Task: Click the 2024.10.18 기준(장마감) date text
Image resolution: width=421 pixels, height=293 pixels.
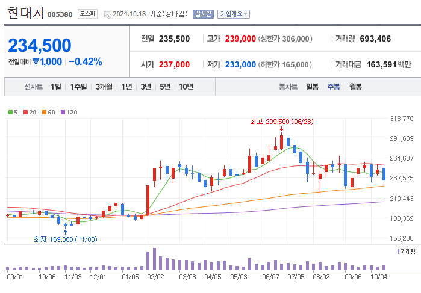Action: point(151,14)
